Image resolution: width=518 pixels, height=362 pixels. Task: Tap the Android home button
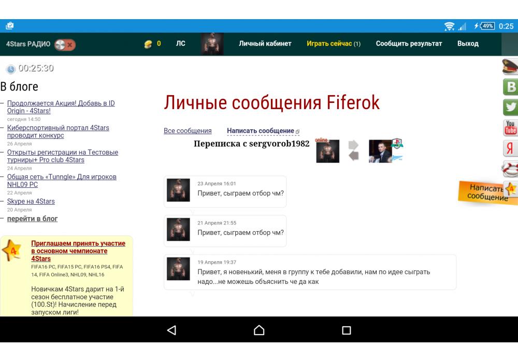pos(259,330)
